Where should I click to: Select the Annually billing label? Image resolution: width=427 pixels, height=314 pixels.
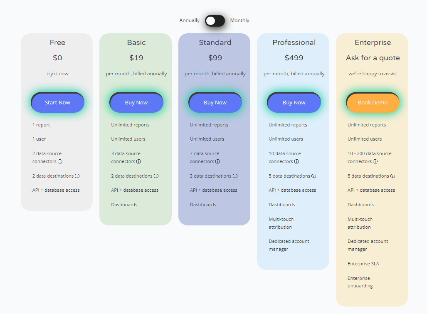click(x=189, y=20)
